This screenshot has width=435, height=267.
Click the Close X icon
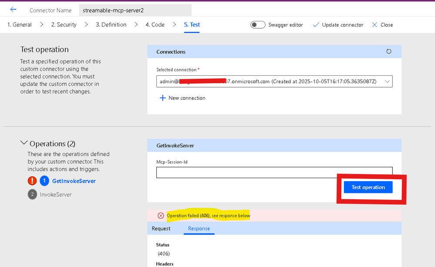pyautogui.click(x=374, y=25)
